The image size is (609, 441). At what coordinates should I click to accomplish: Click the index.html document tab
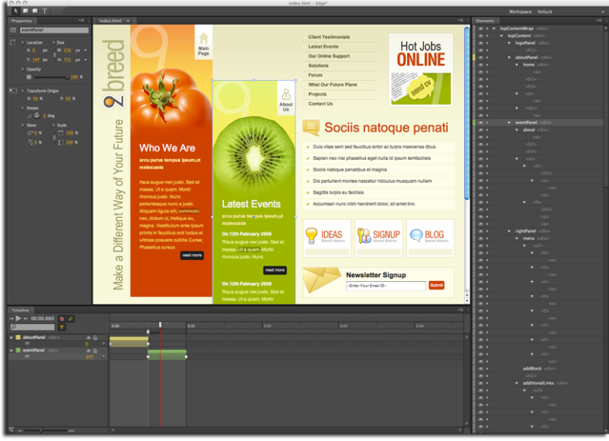110,21
